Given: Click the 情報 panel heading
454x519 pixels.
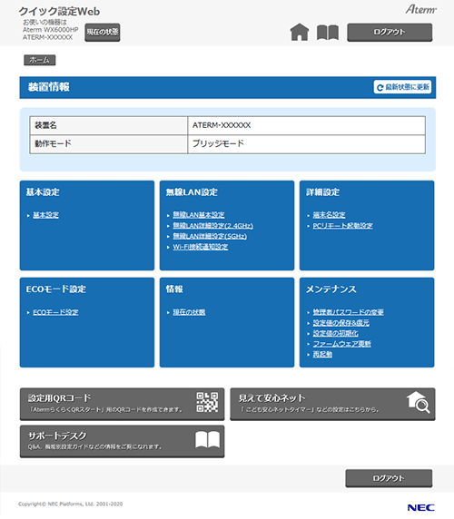Looking at the screenshot, I should 174,289.
